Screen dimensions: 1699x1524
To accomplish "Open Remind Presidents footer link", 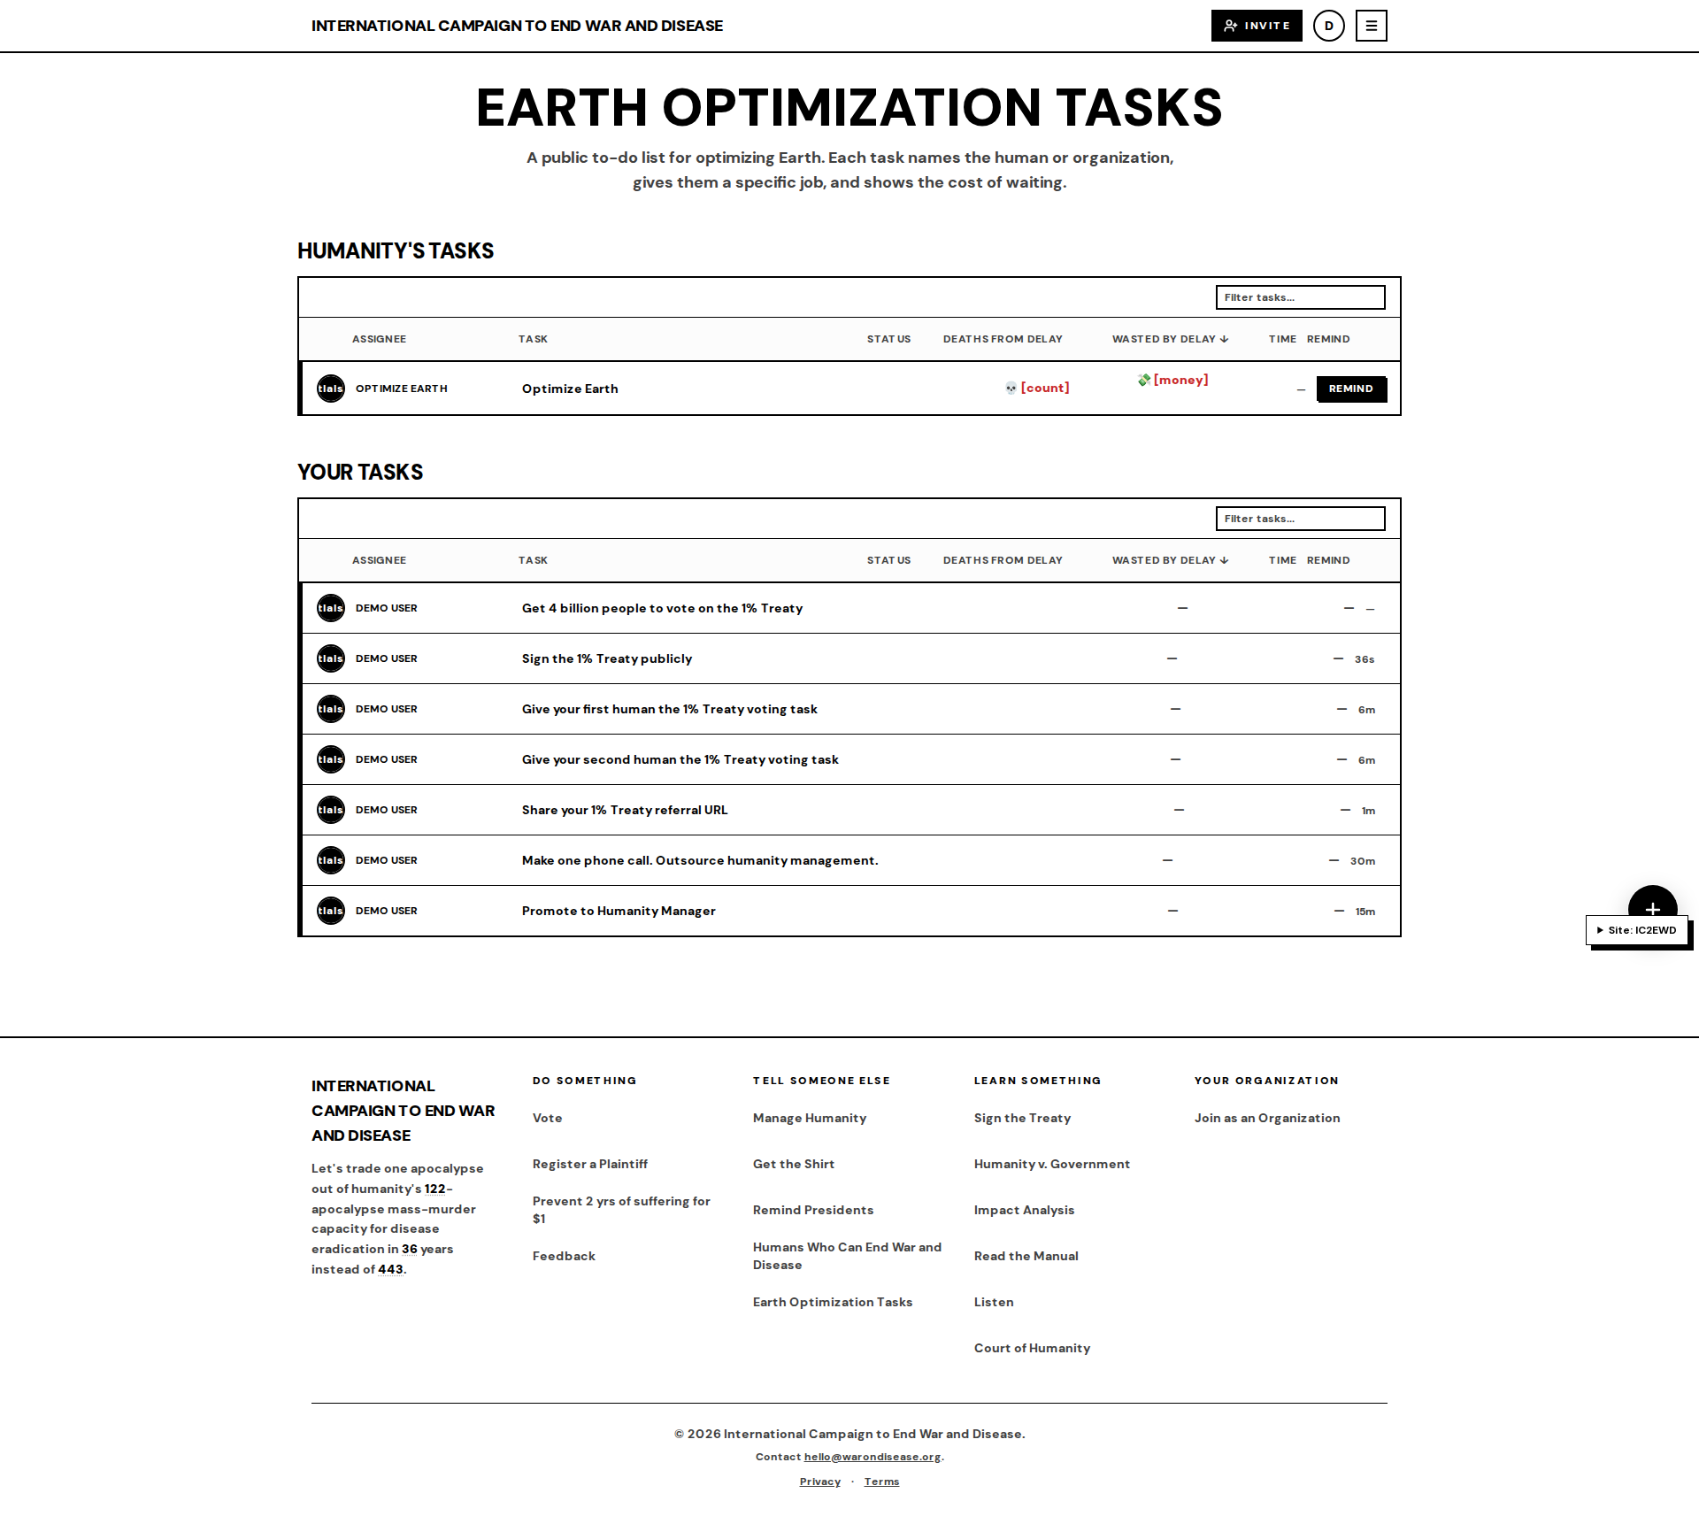I will click(813, 1210).
